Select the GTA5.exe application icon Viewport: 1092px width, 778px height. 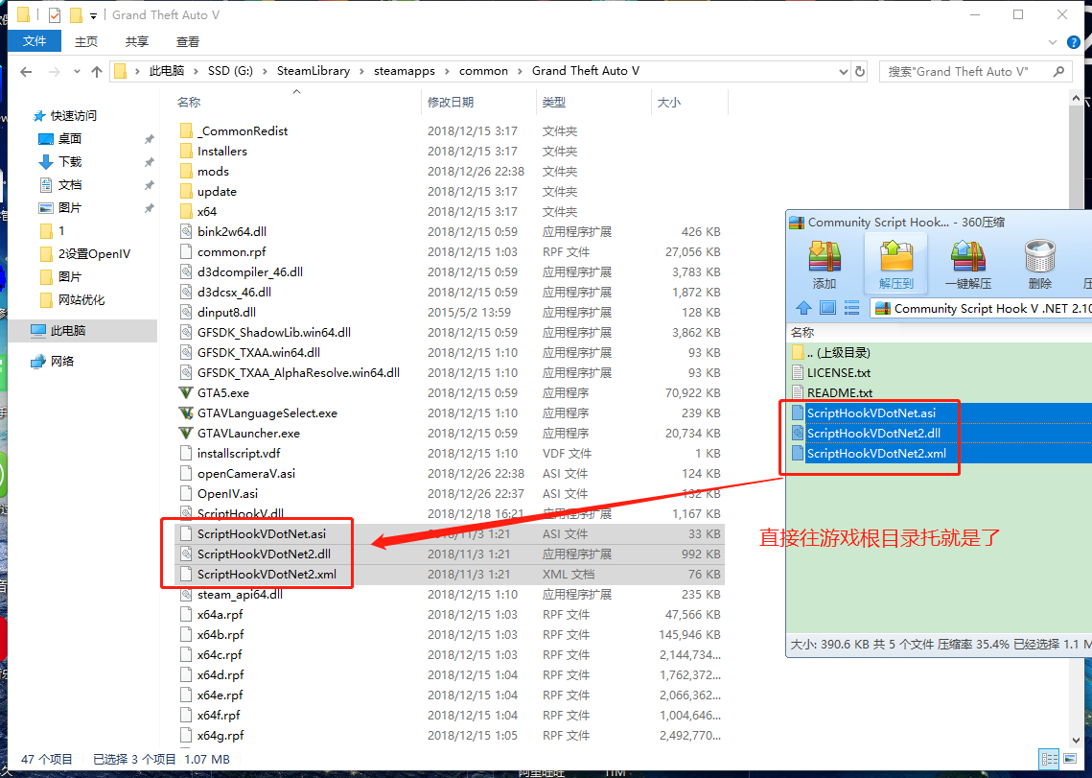pos(186,393)
